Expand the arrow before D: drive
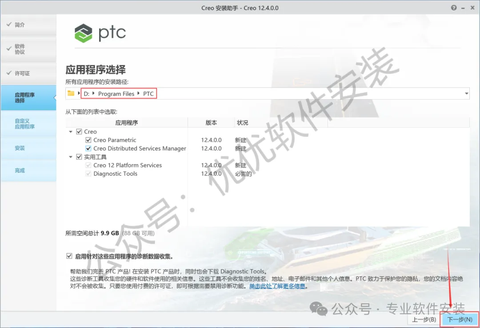480x328 pixels. [x=79, y=93]
